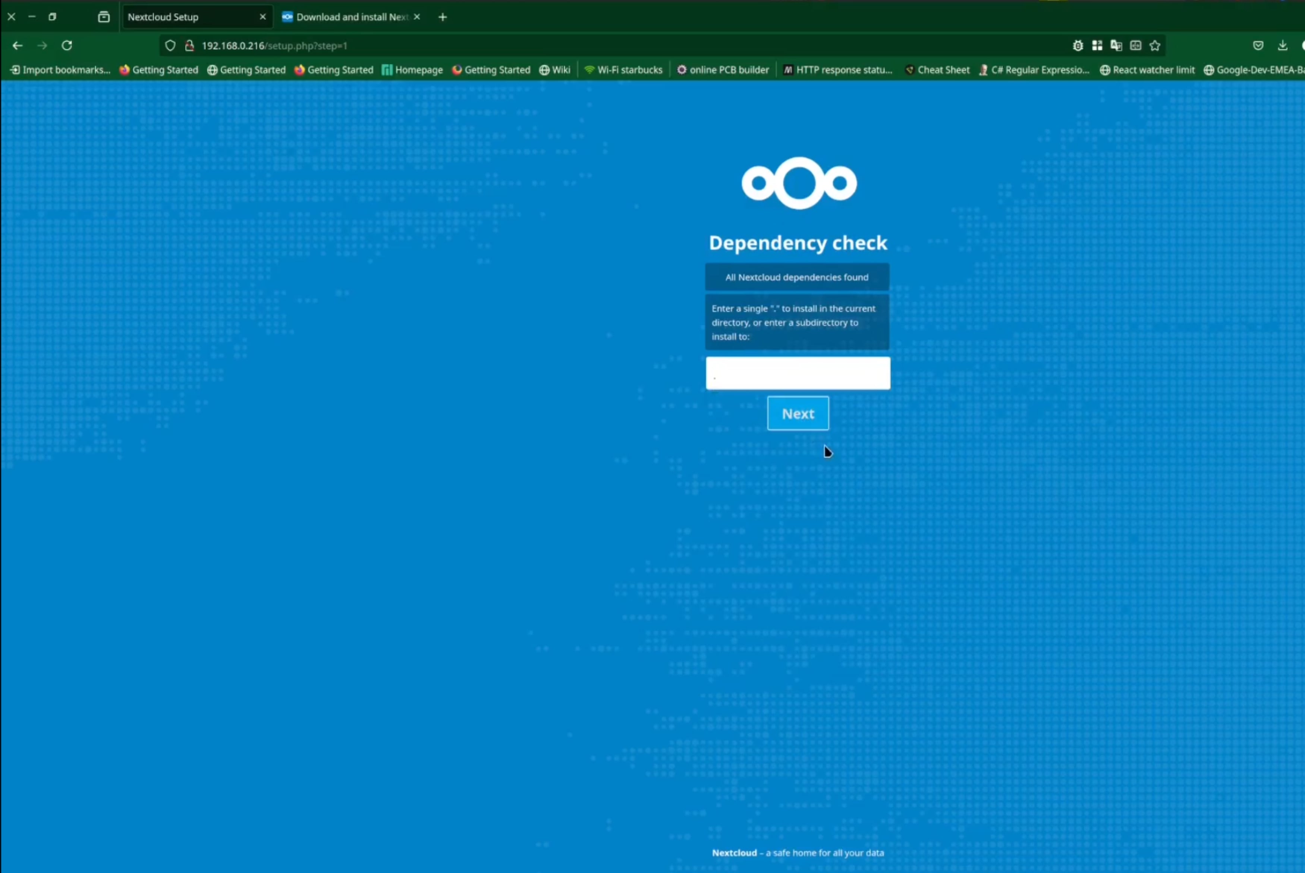The height and width of the screenshot is (873, 1305).
Task: Toggle reader view icon in address bar
Action: 1135,45
